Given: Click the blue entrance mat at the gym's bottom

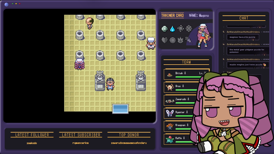Looking at the screenshot, I should click(x=120, y=109).
